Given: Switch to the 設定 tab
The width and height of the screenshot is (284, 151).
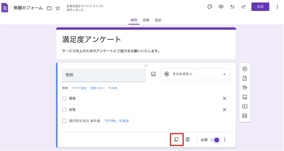Looking at the screenshot, I should (158, 20).
